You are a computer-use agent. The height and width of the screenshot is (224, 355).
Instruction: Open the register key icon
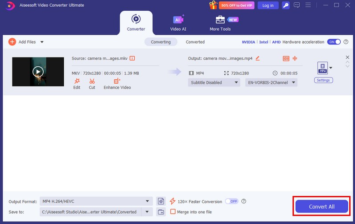(x=286, y=5)
